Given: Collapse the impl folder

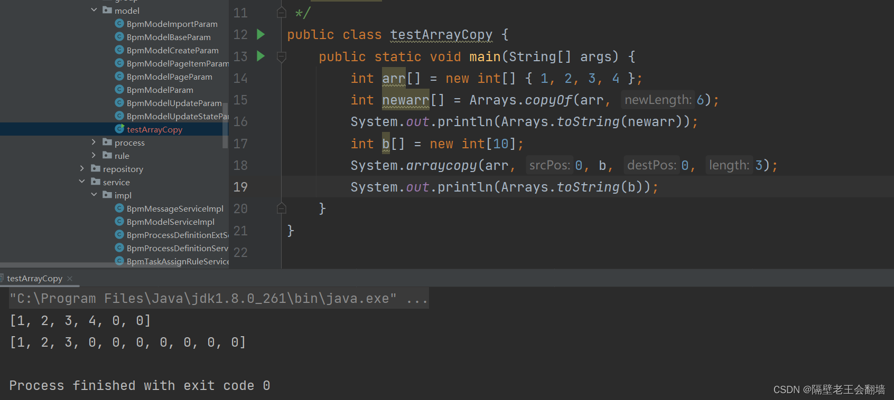Looking at the screenshot, I should pos(94,195).
